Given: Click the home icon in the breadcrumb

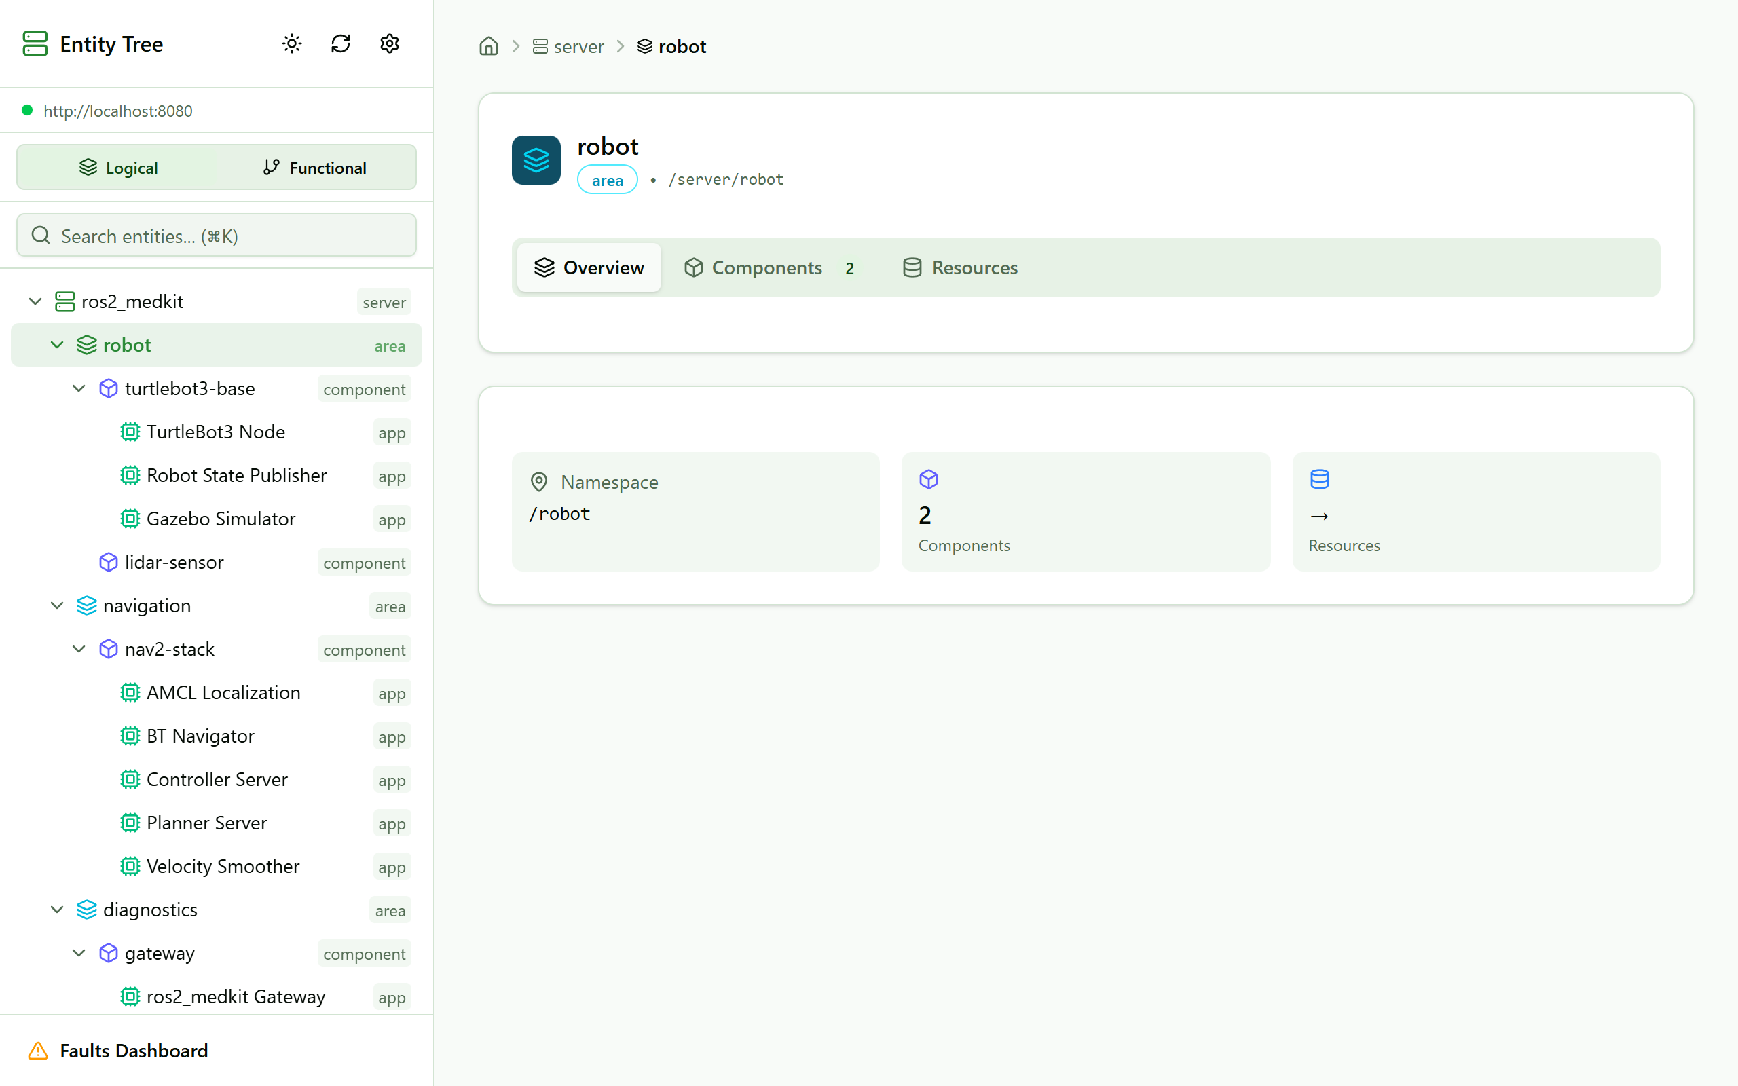Looking at the screenshot, I should click(x=488, y=47).
